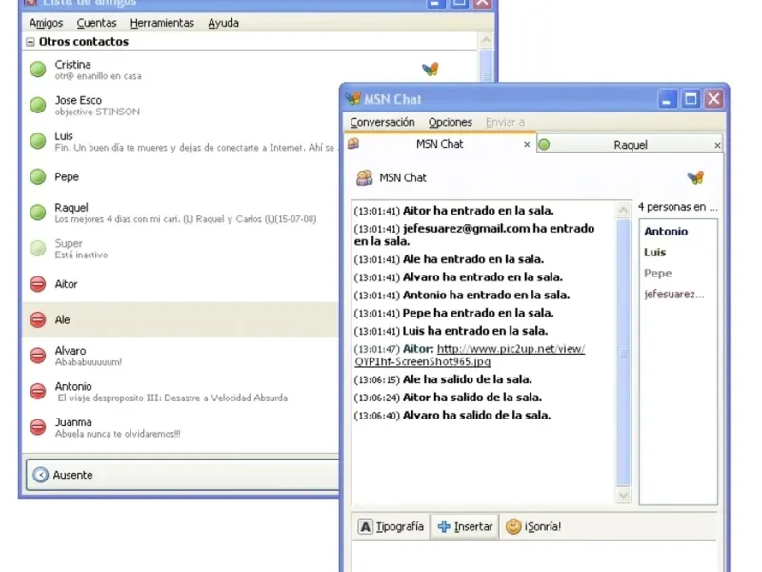Click the group people icon beside the MSN Chat heading
762x572 pixels.
point(365,177)
